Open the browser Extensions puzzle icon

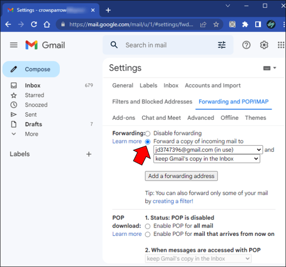tap(245, 24)
